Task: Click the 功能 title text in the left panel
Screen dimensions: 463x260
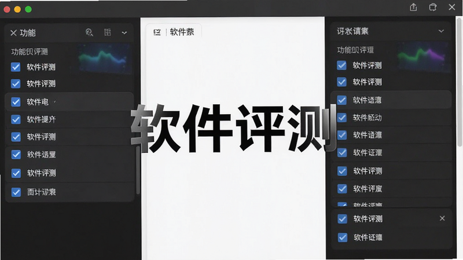Action: [x=28, y=33]
